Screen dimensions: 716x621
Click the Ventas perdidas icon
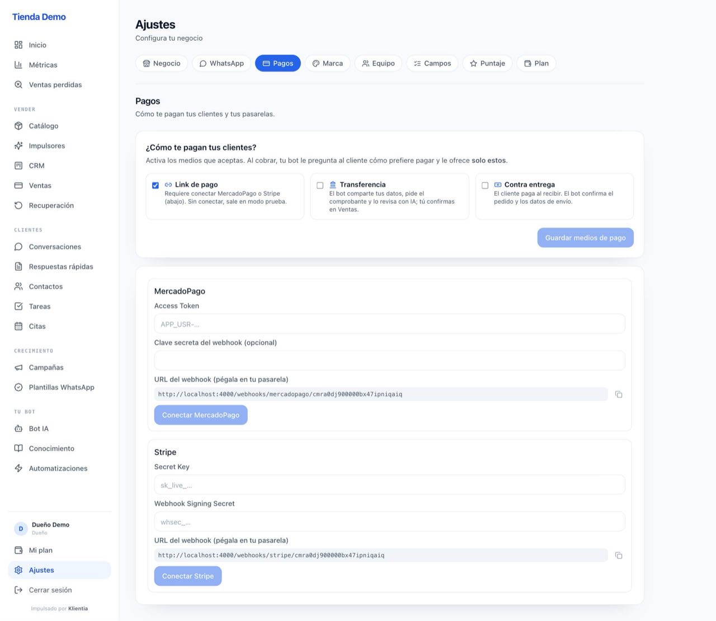pos(18,84)
